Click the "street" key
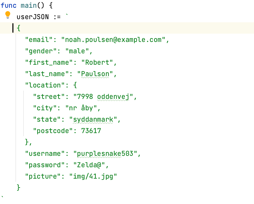Screen dimensions: 254x204 coord(49,97)
